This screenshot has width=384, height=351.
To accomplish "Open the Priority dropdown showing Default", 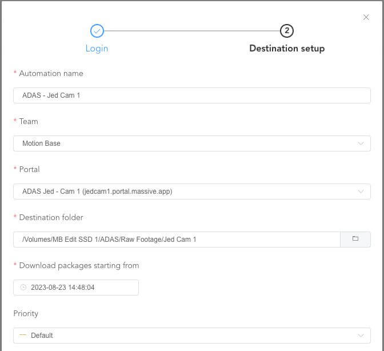I will (x=192, y=336).
